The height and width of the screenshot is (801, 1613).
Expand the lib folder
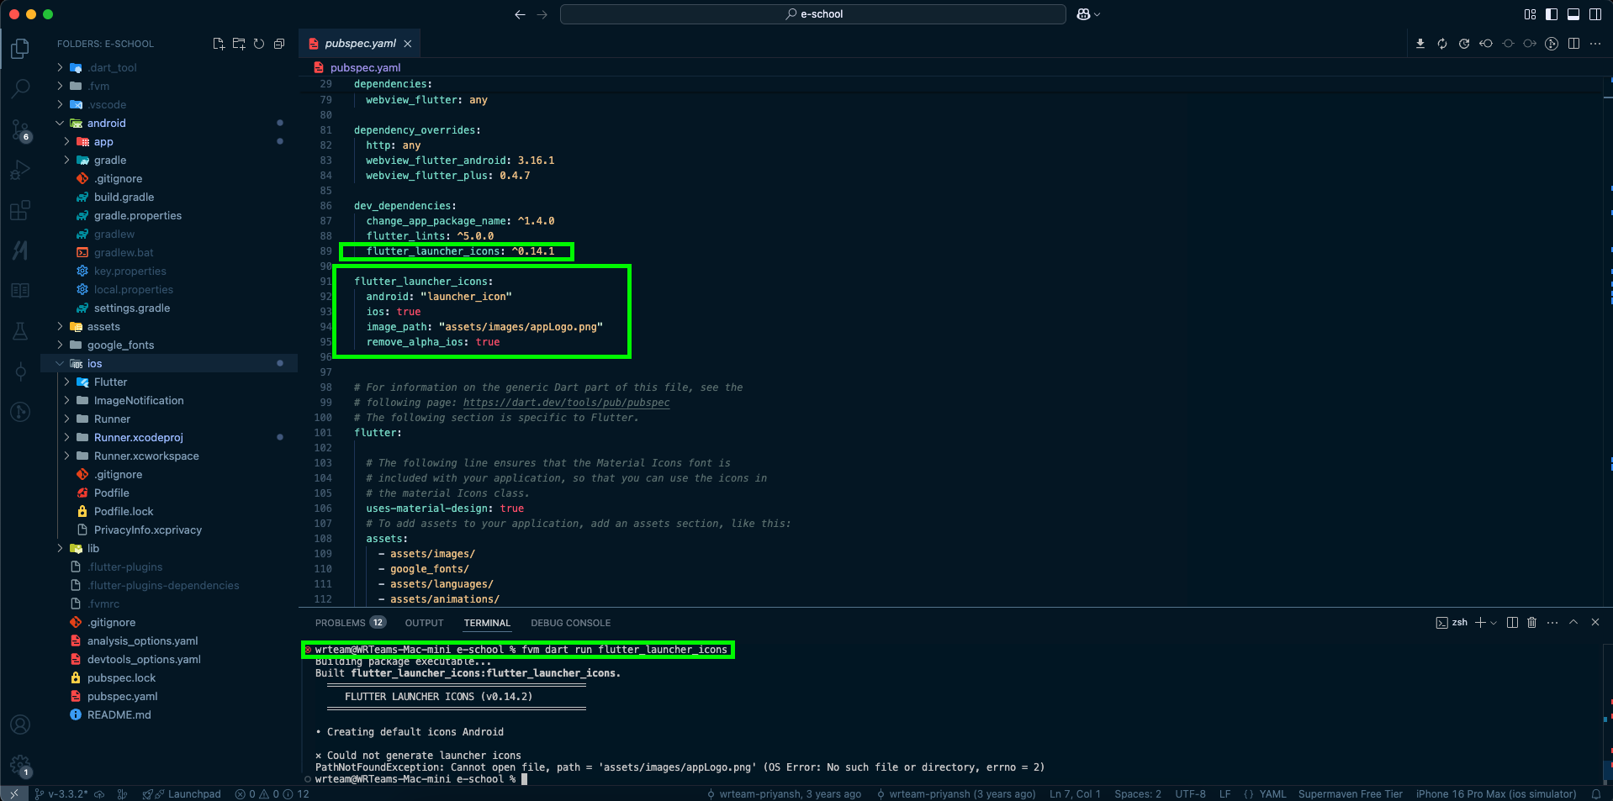pos(93,548)
